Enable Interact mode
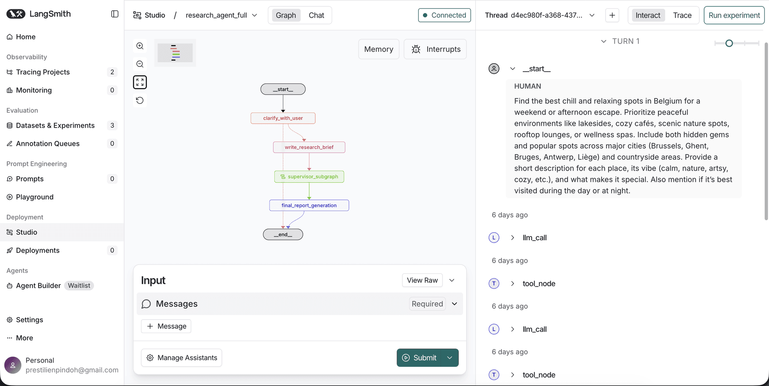 [648, 15]
